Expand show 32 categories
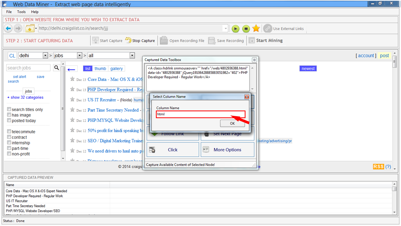 click(x=25, y=98)
